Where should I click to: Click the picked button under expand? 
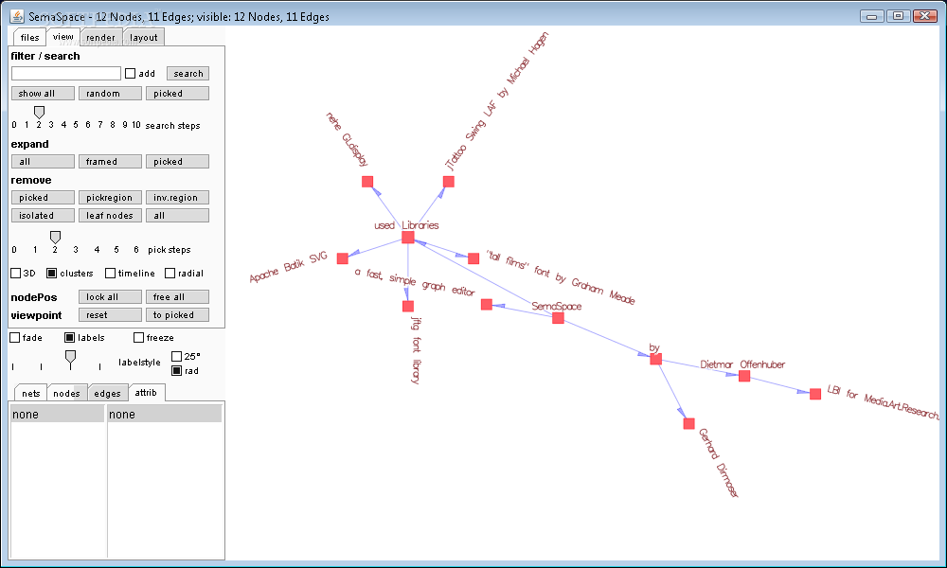click(x=178, y=162)
